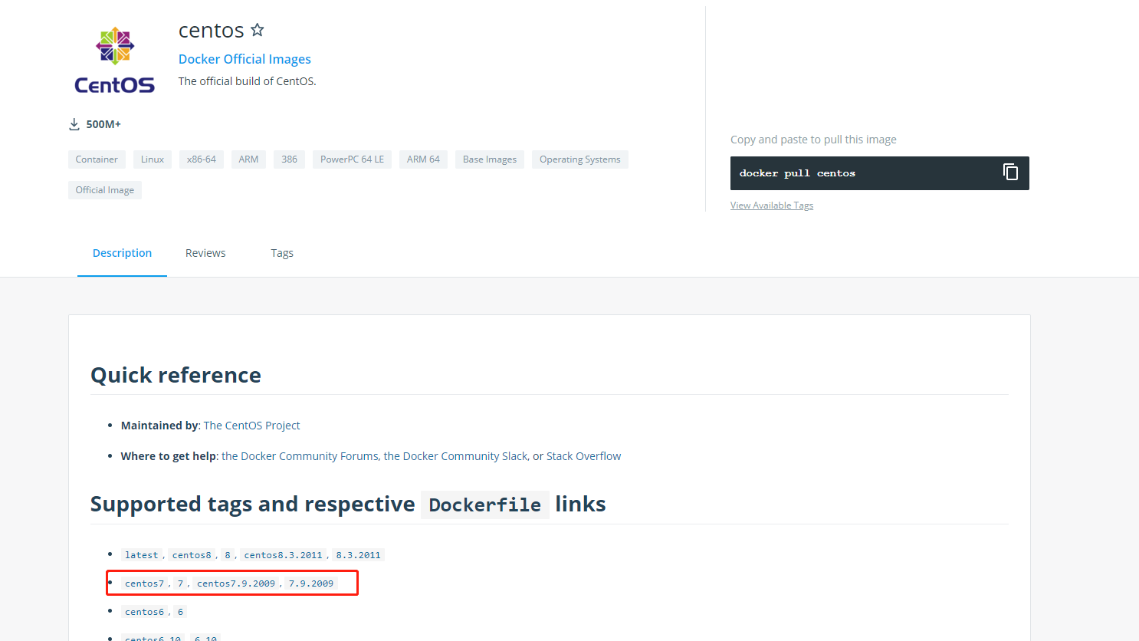Click the 'Maintained by' label
Image resolution: width=1139 pixels, height=641 pixels.
tap(159, 426)
